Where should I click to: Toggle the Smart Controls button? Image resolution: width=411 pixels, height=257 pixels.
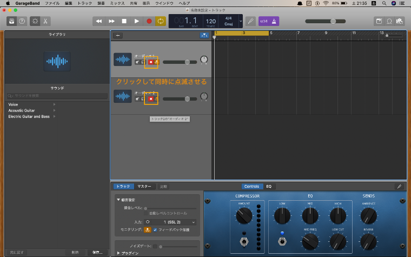click(x=35, y=21)
